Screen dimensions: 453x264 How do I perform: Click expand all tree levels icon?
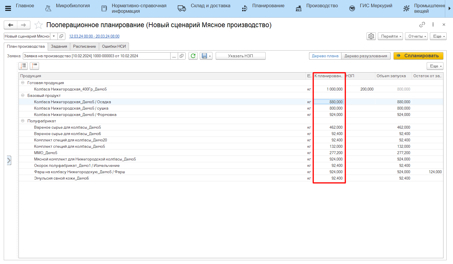coord(23,66)
